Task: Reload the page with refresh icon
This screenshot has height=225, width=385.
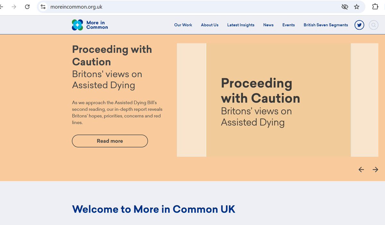Action: tap(27, 7)
